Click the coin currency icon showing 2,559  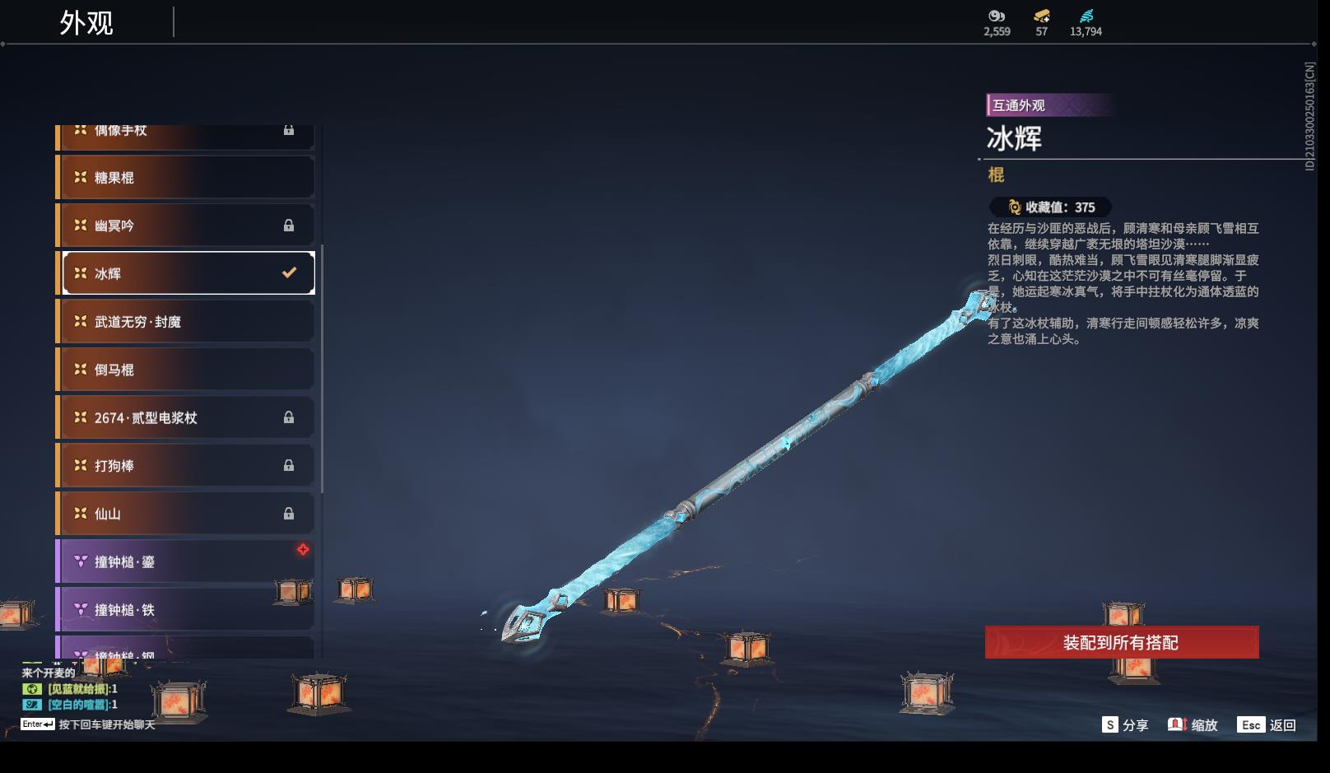pos(997,16)
